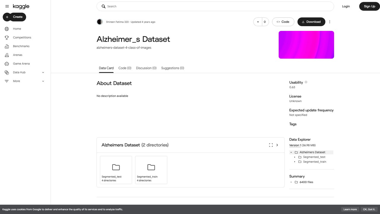Click the Usability info icon
380x214 pixels.
point(306,82)
